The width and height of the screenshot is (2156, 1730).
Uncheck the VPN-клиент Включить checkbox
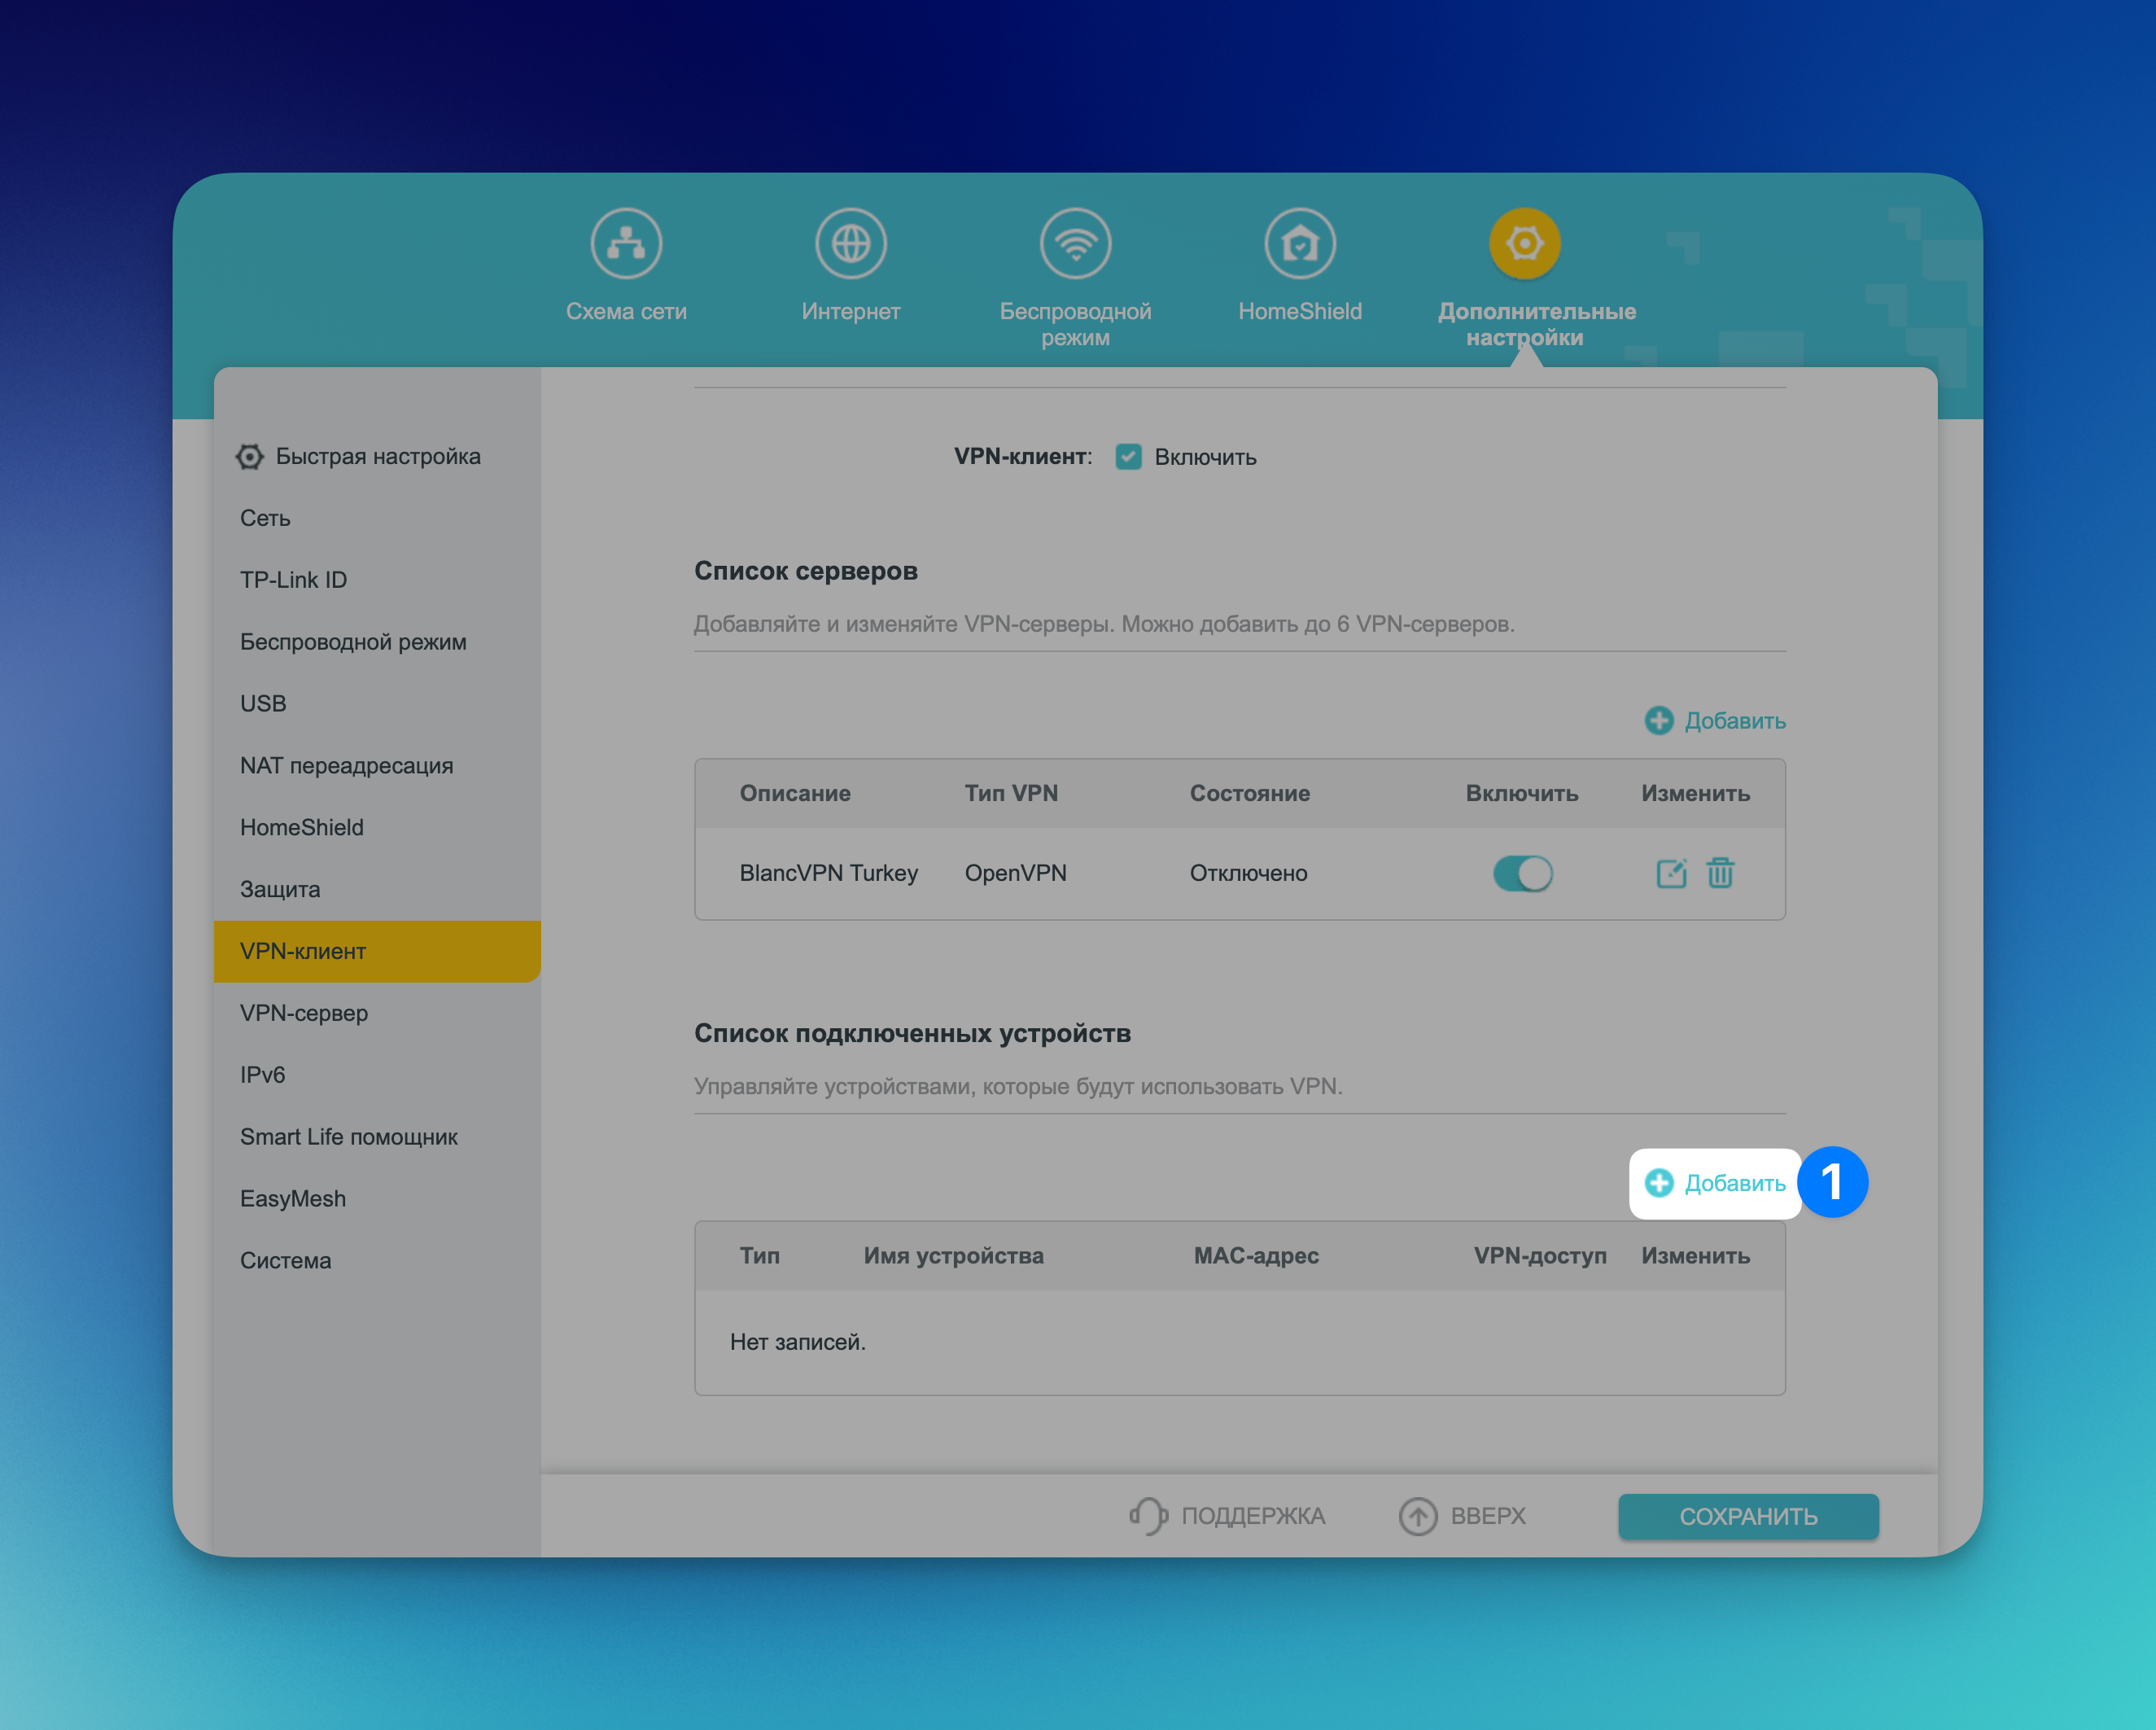(1128, 457)
